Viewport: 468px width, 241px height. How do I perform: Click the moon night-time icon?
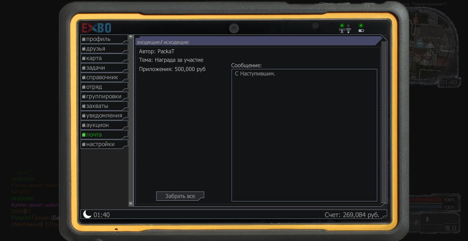coord(87,214)
